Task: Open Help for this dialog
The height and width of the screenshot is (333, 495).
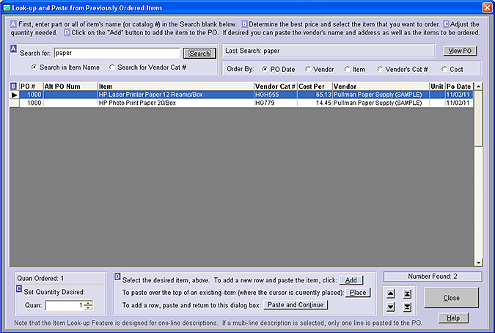Action: point(453,318)
